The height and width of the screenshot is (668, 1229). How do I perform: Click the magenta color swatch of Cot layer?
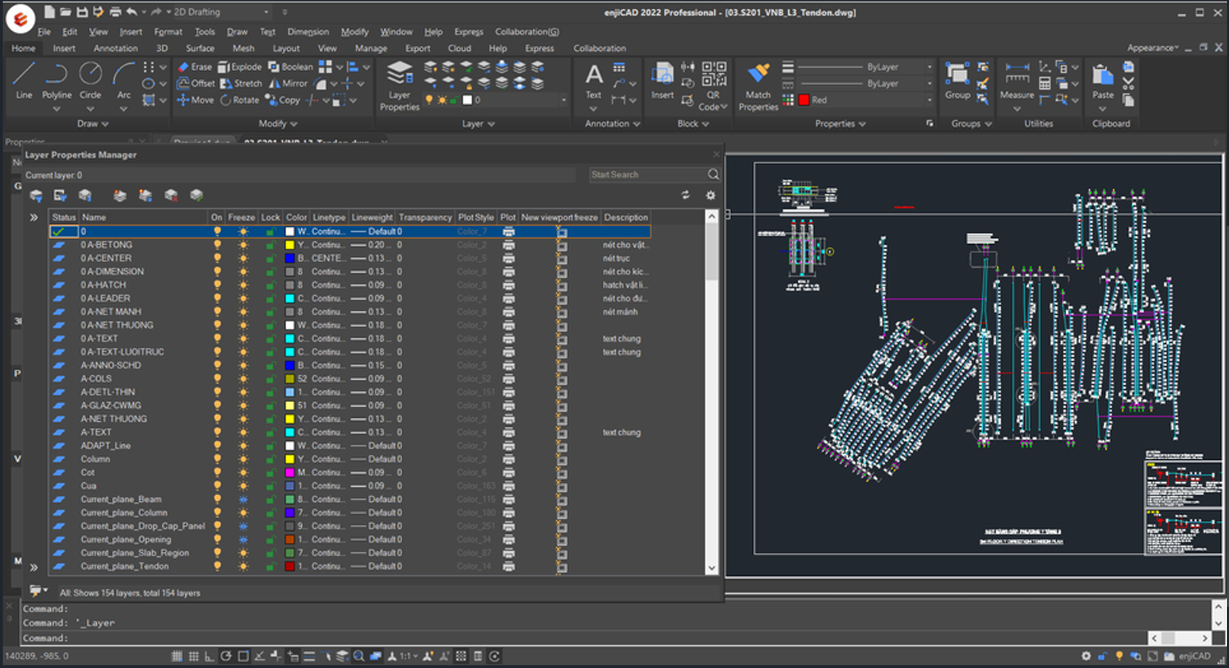click(290, 473)
